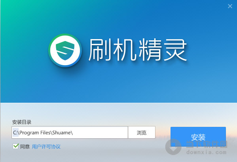Click Program Files text in the path box
Viewport: 237px width, 162px height.
(35, 133)
